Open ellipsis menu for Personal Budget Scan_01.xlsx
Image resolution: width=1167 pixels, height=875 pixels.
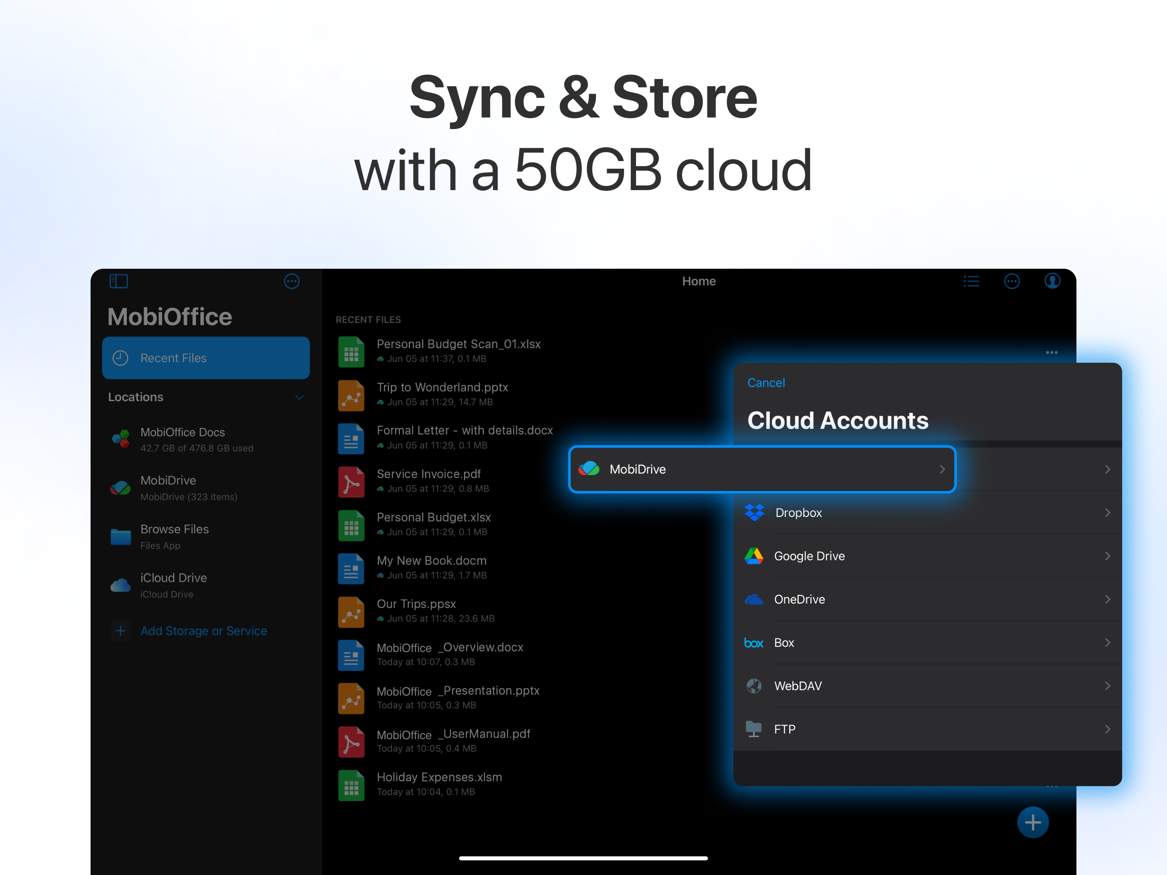pyautogui.click(x=1052, y=352)
